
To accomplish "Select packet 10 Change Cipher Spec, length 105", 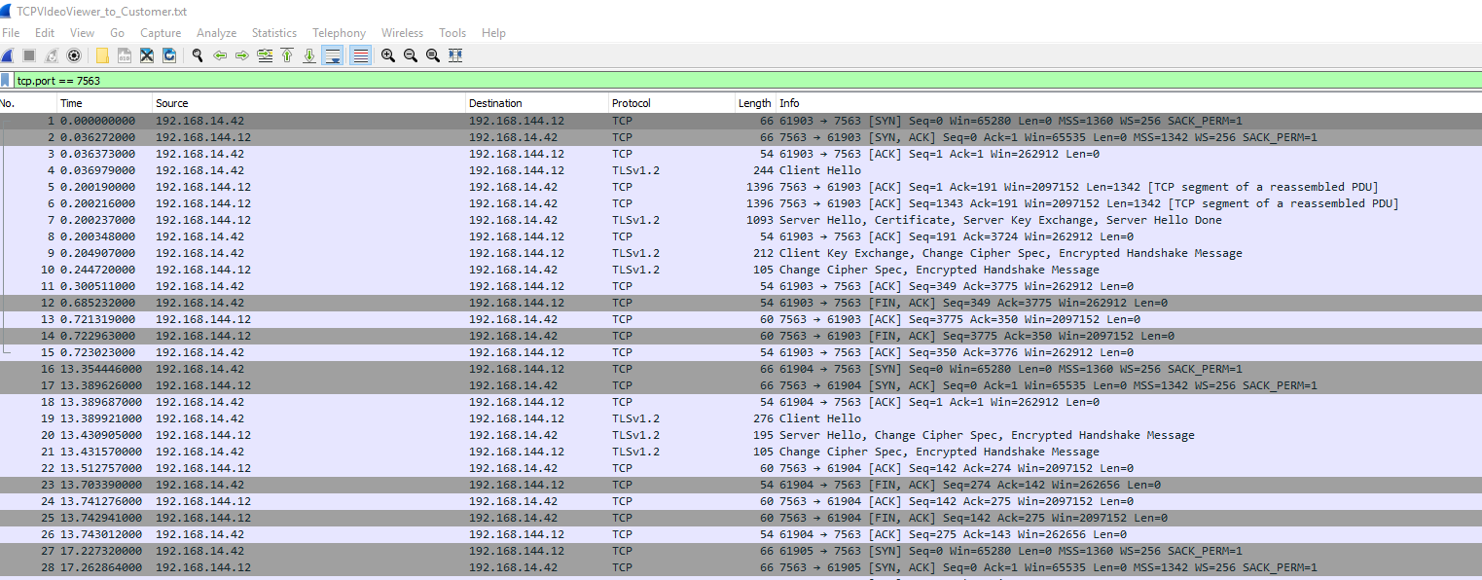I will (x=741, y=270).
